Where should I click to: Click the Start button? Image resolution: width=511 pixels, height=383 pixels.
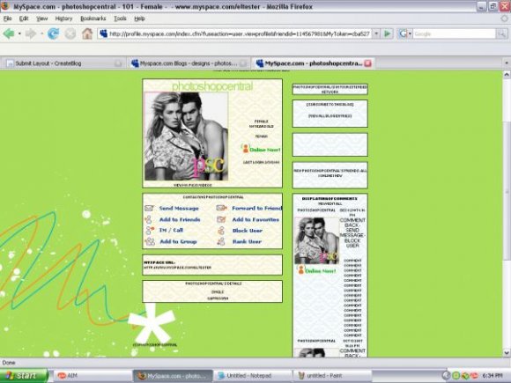click(24, 375)
